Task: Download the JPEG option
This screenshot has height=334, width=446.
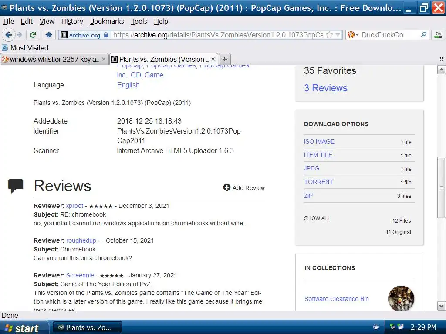Action: point(311,168)
